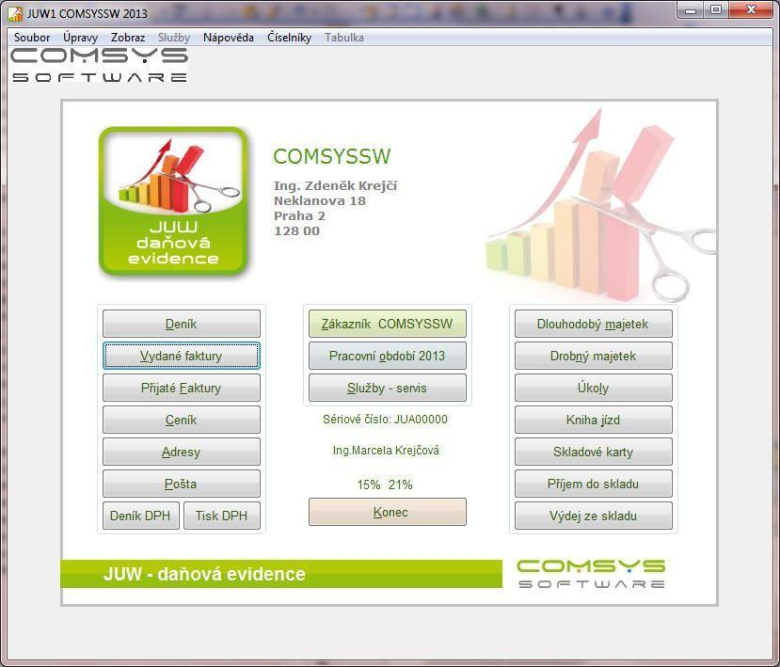Image resolution: width=780 pixels, height=667 pixels.
Task: Open the Číselníky menu
Action: [289, 38]
